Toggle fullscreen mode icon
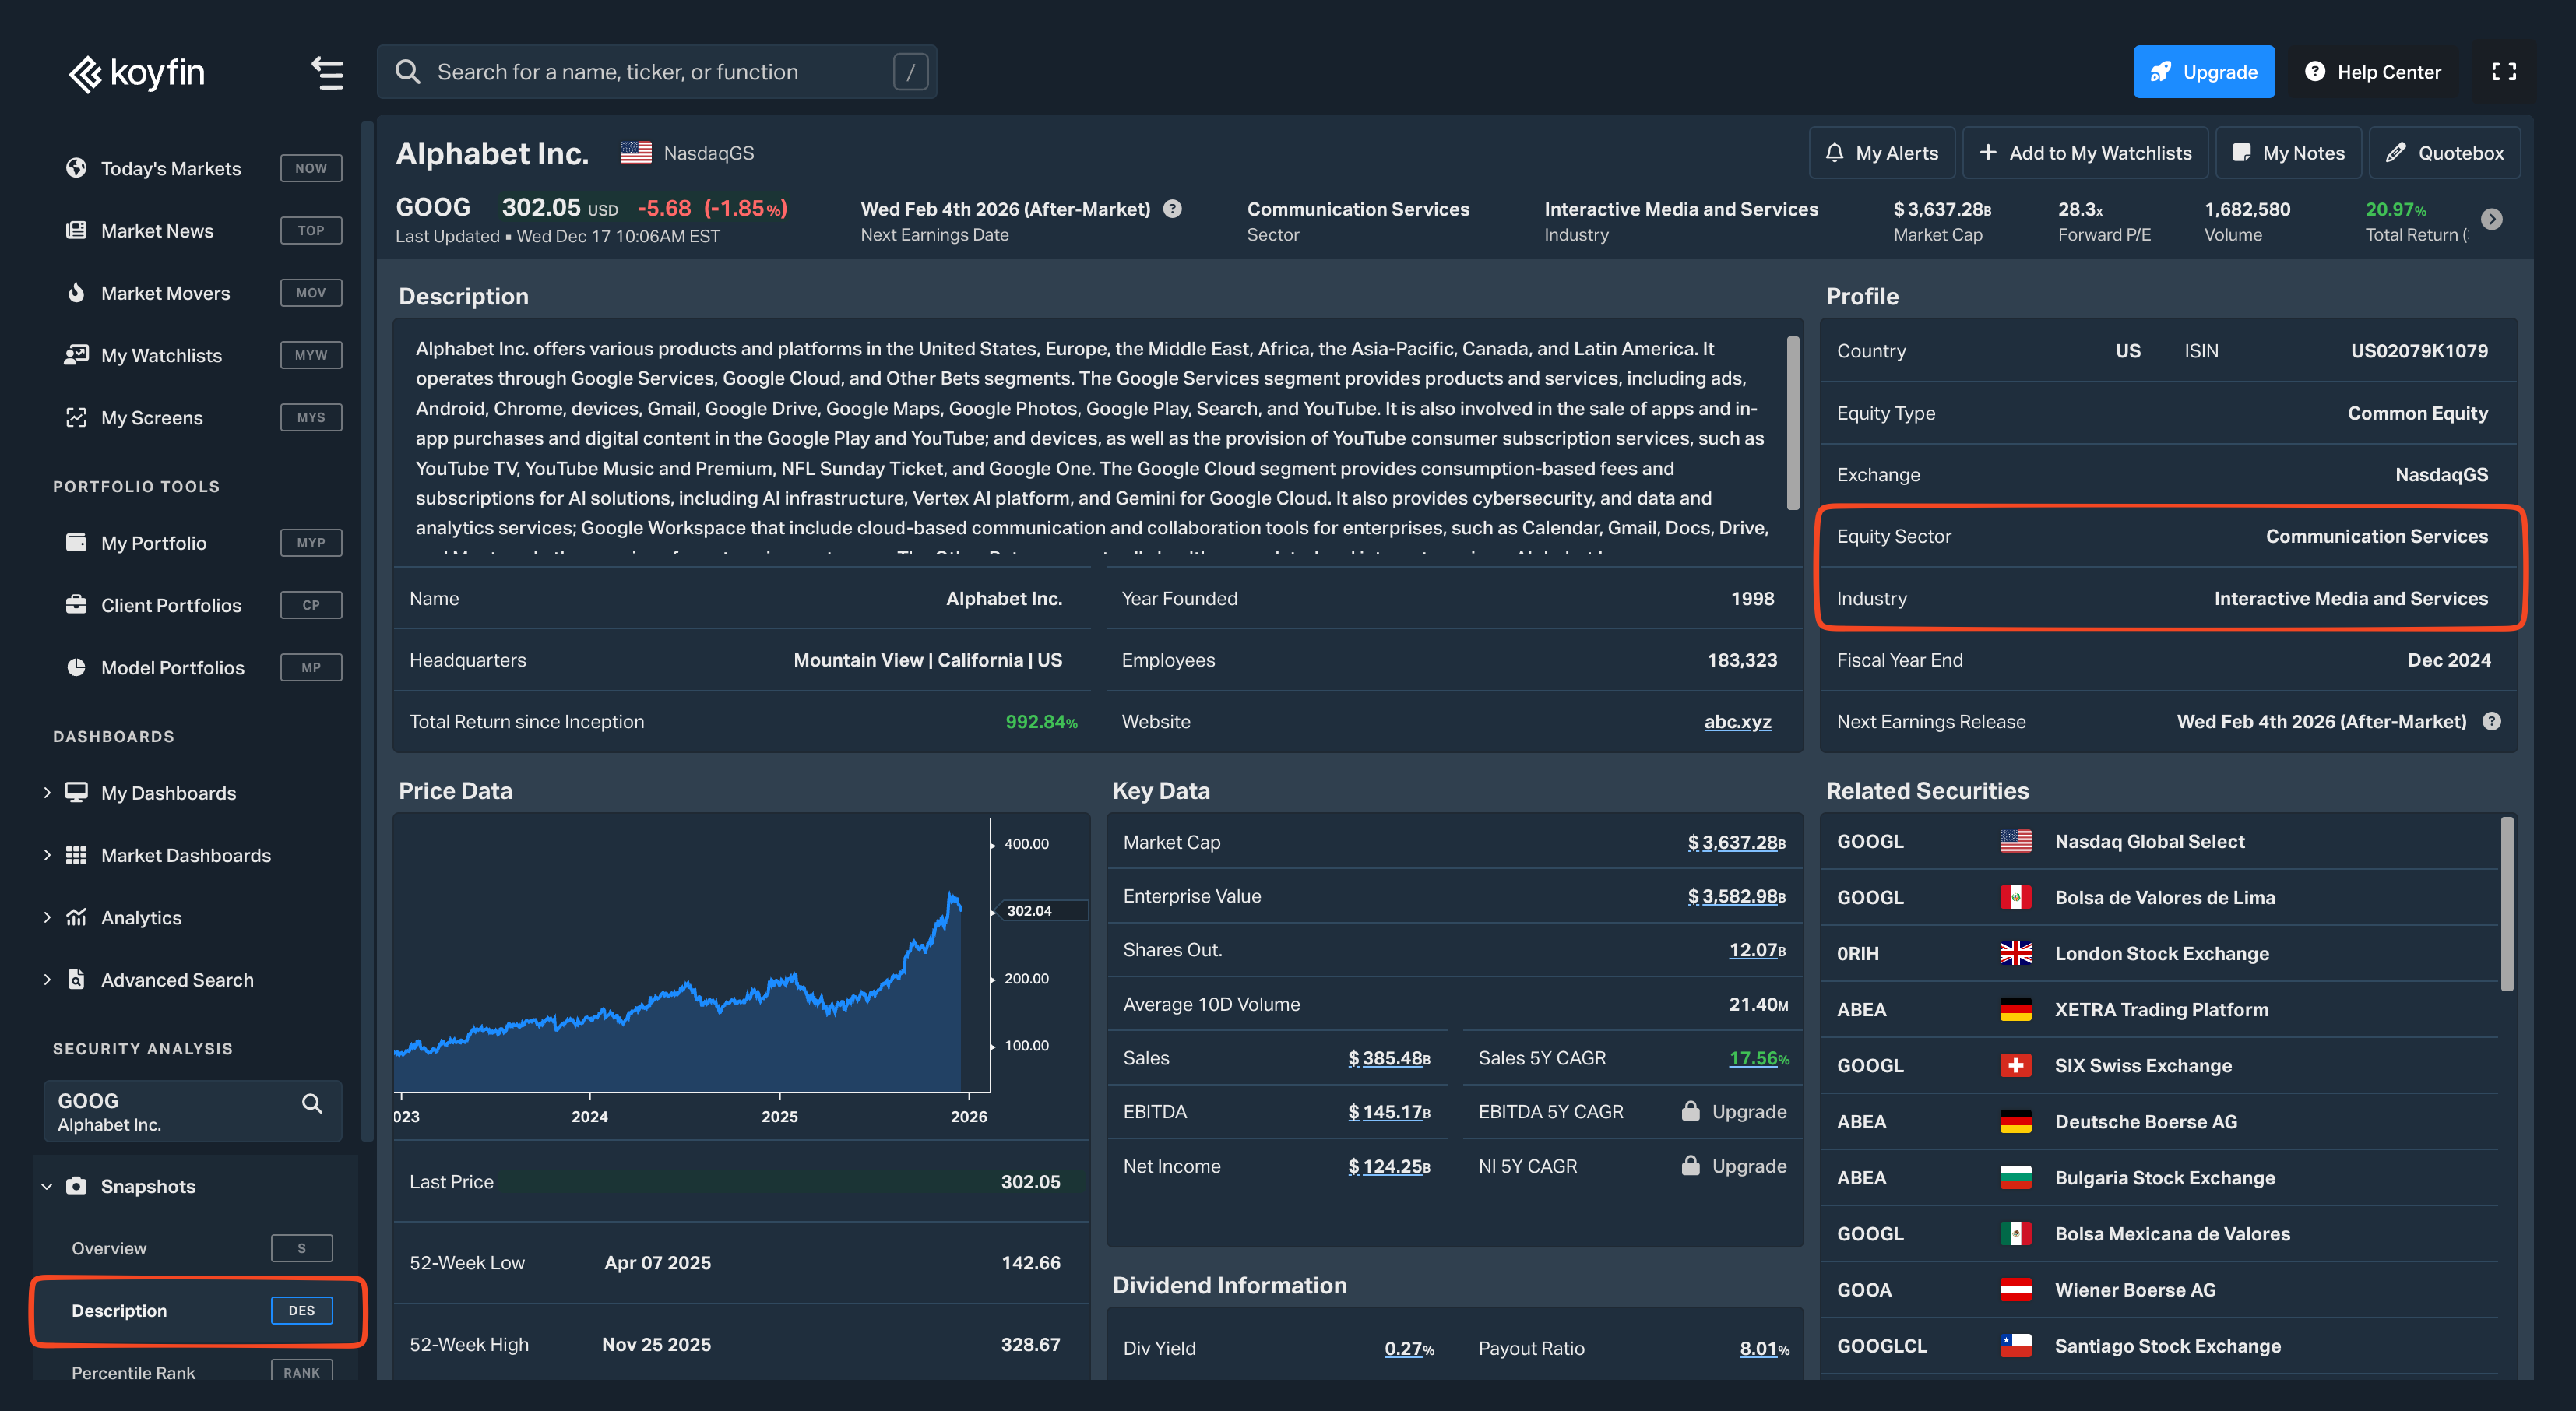The image size is (2576, 1411). 2503,72
